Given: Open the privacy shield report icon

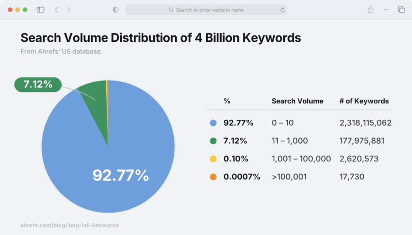Looking at the screenshot, I should 115,10.
